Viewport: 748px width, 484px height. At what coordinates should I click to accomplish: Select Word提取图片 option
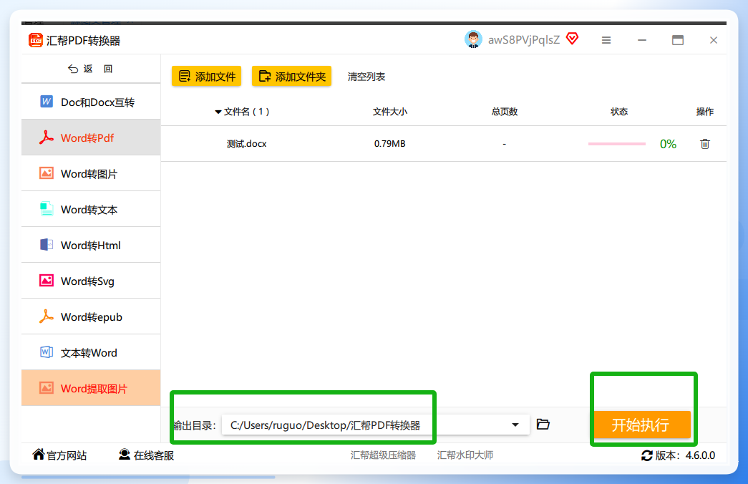[x=91, y=388]
